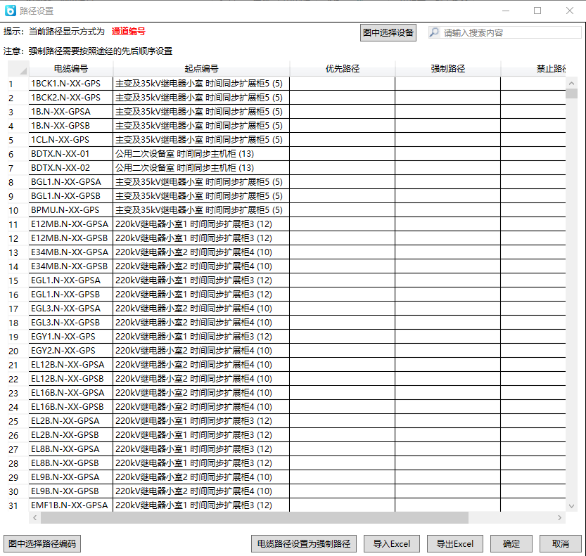Click the 图中选择路径编码 button
586x556 pixels.
click(x=42, y=543)
